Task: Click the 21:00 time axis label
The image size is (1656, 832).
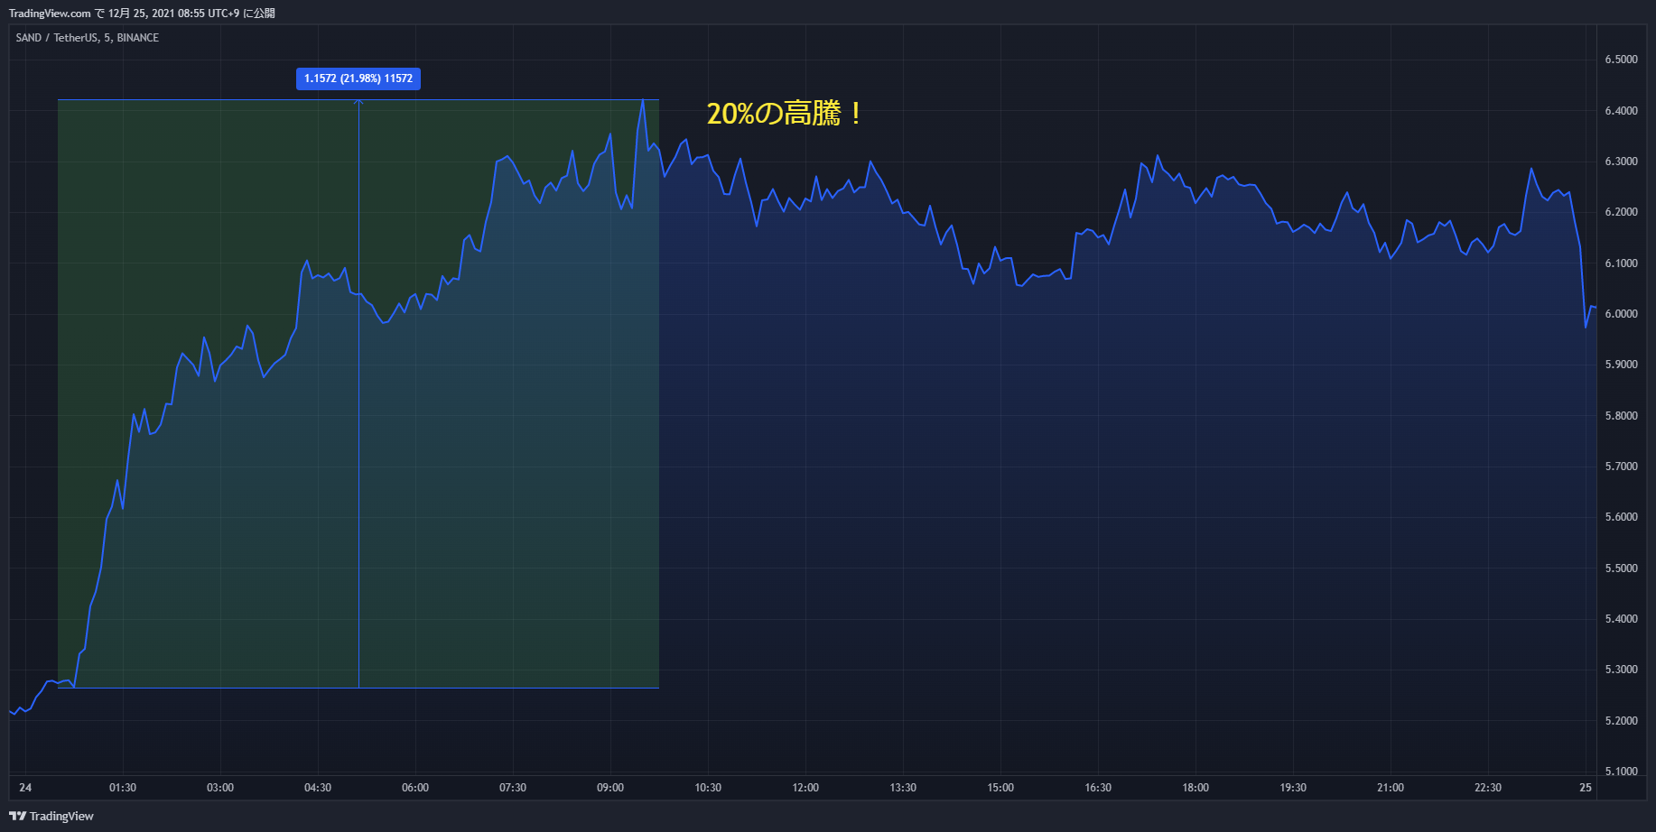Action: [1391, 788]
